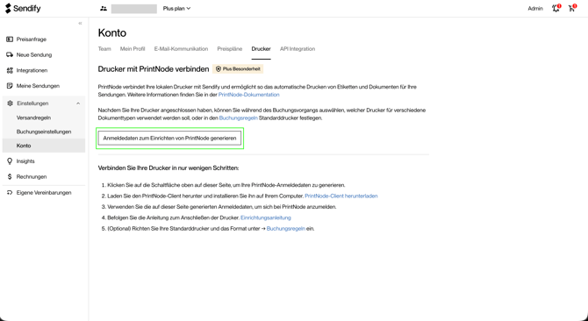Open the API Integration tab
This screenshot has height=321, width=588.
point(298,49)
